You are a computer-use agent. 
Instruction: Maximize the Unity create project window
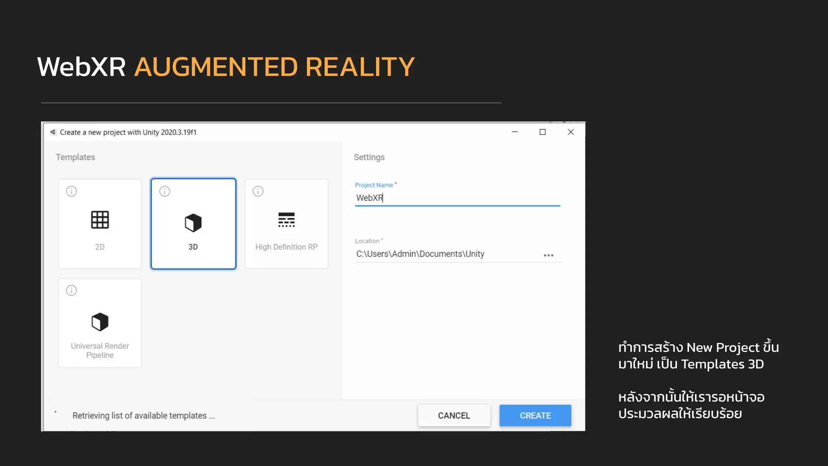pos(543,132)
